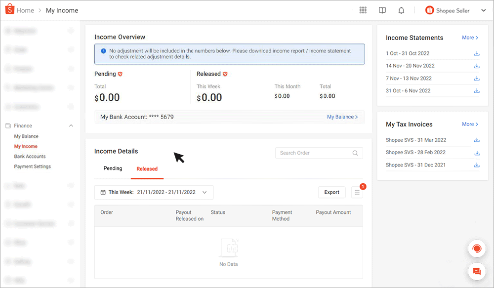Select the Released tab
Image resolution: width=494 pixels, height=288 pixels.
147,168
